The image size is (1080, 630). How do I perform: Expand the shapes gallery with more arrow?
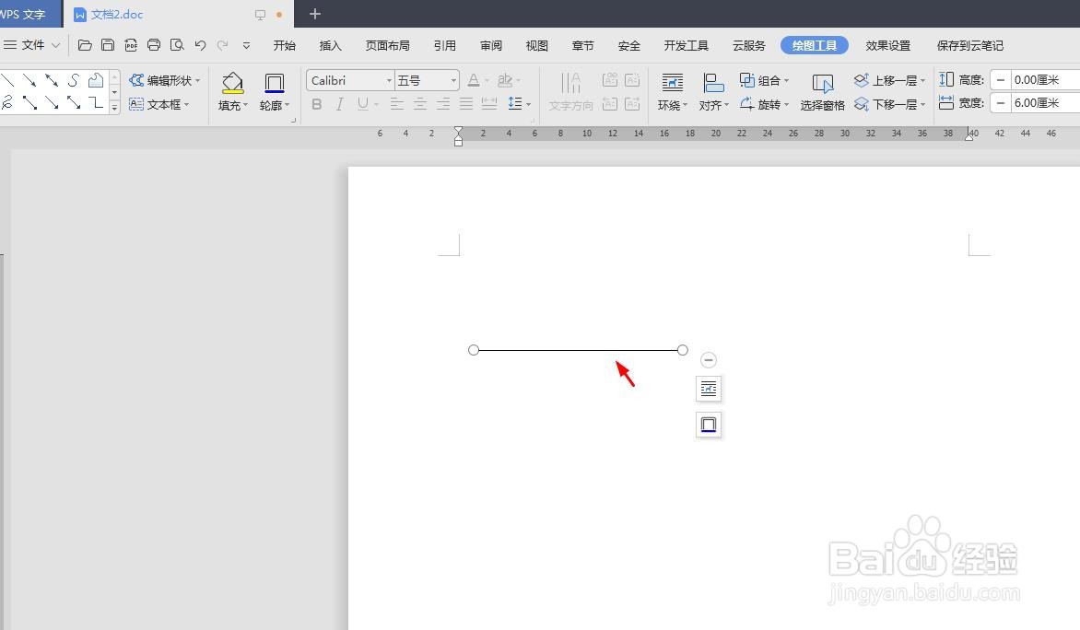113,109
